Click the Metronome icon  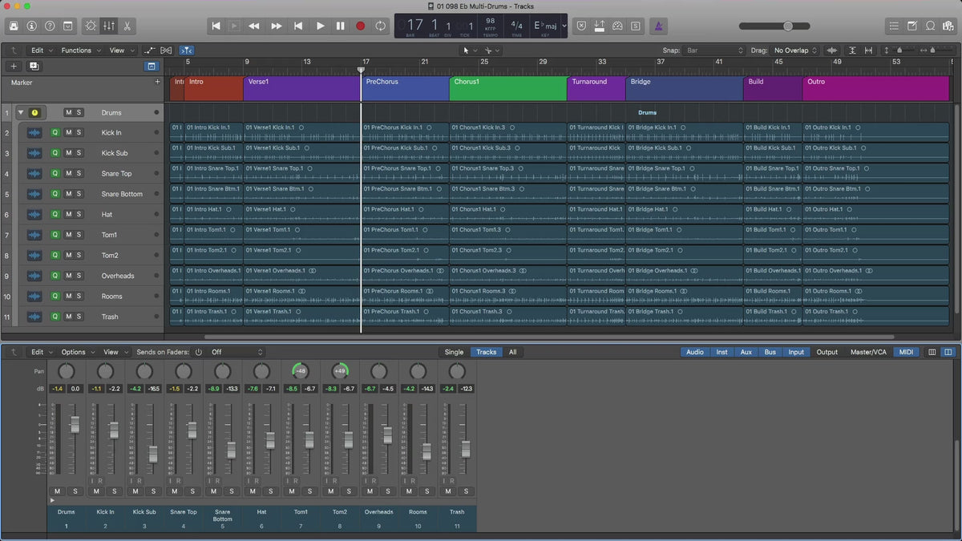pos(658,26)
